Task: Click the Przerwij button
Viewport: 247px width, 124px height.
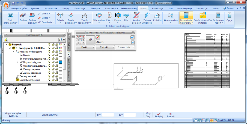Action: [x=171, y=115]
